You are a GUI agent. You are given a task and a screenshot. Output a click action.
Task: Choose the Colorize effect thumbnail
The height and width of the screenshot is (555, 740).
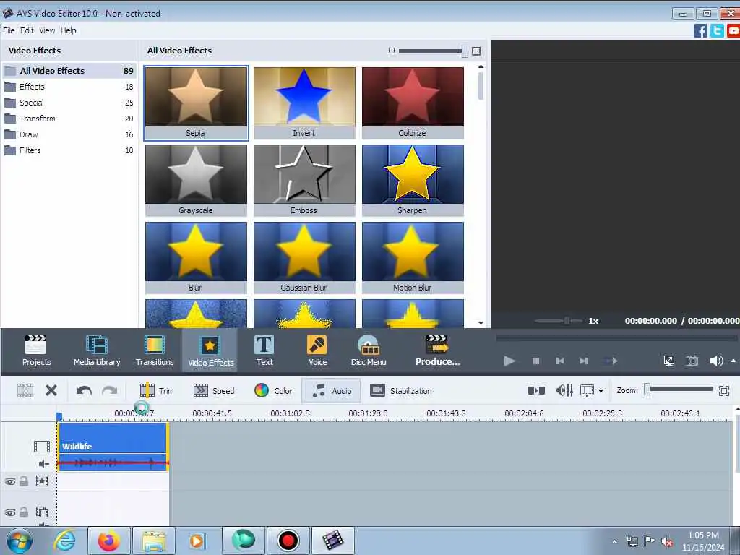pyautogui.click(x=413, y=103)
